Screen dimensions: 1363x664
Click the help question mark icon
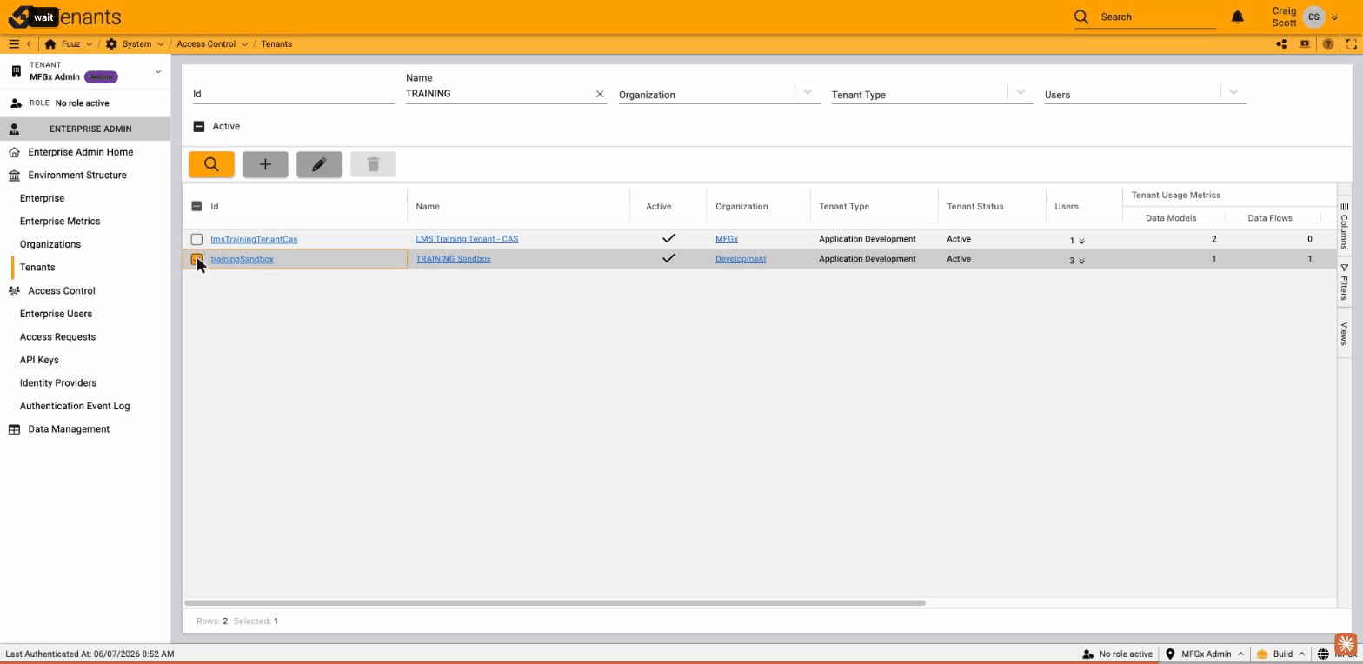[1327, 43]
